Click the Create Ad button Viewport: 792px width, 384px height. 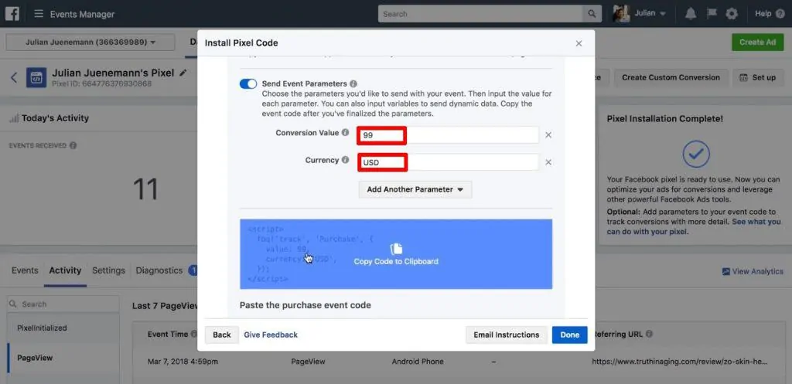(x=758, y=42)
